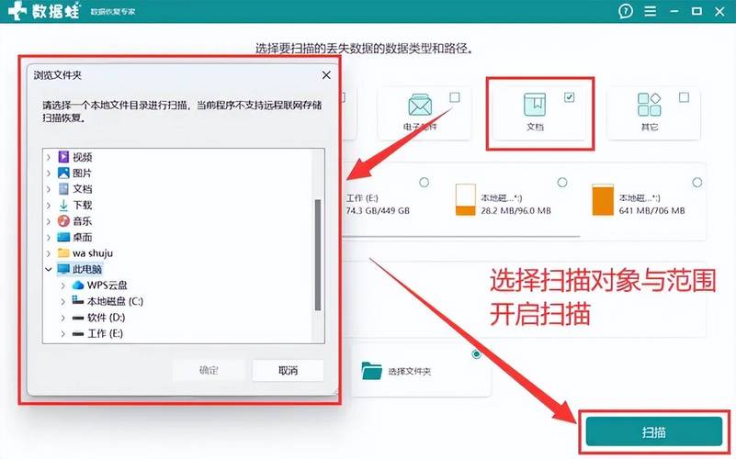
Task: Click the help question mark icon
Action: (x=626, y=11)
